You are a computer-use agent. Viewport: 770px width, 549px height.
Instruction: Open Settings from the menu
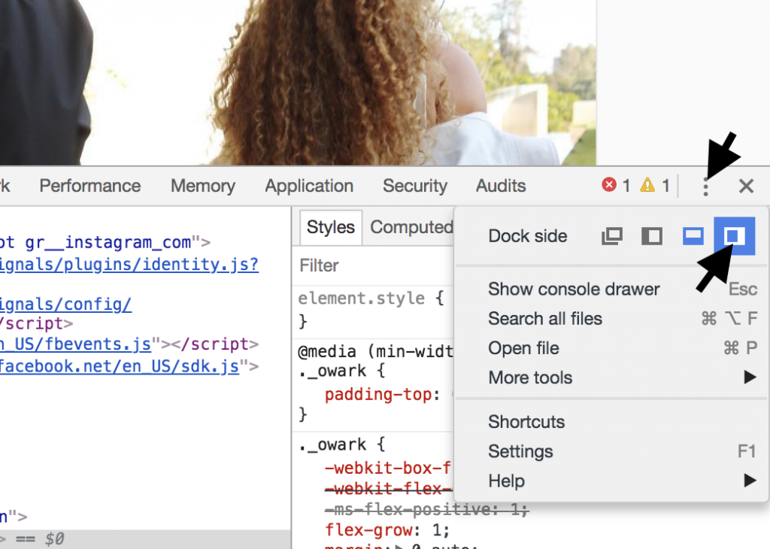(x=611, y=451)
